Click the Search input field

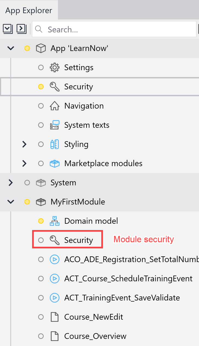coord(114,29)
